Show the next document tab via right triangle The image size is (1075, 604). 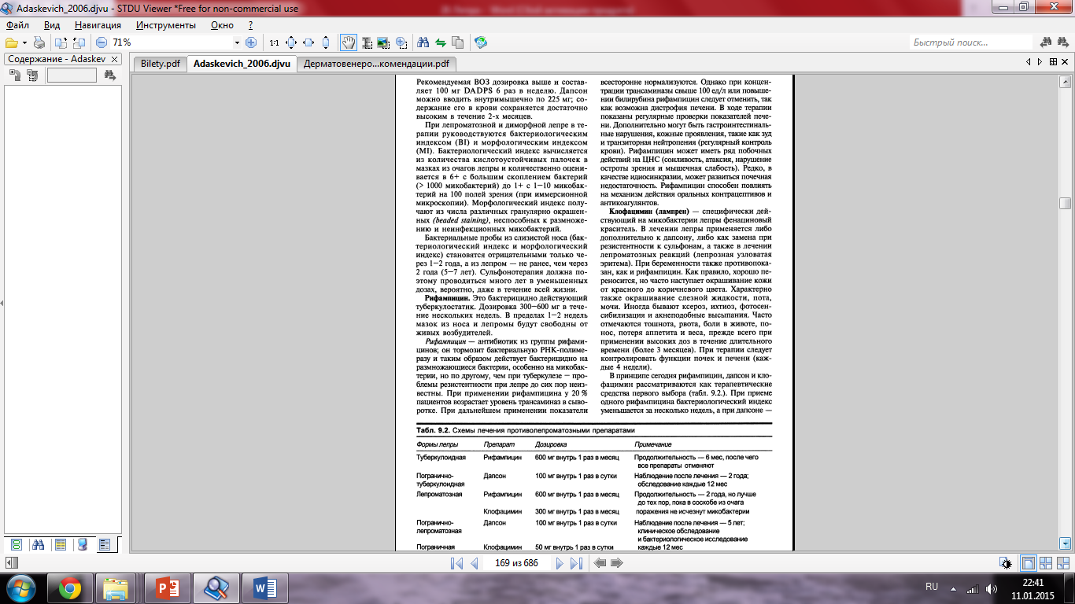pos(1040,61)
